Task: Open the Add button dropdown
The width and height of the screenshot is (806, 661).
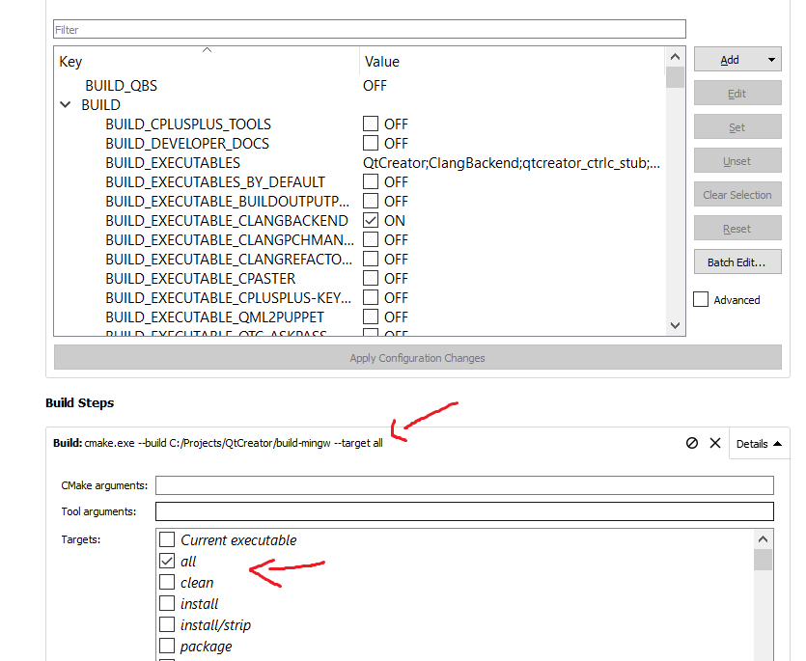Action: click(x=771, y=60)
